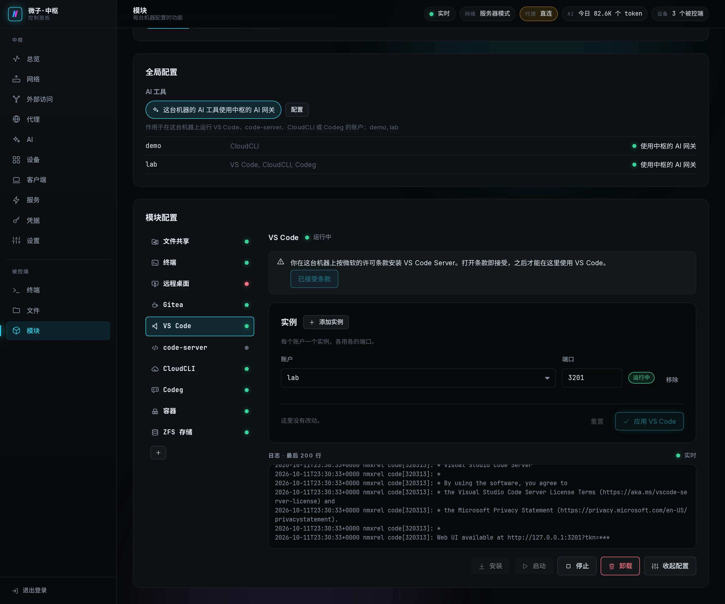Select the 终端 module in 模块配置
Image resolution: width=725 pixels, height=604 pixels.
pyautogui.click(x=200, y=263)
